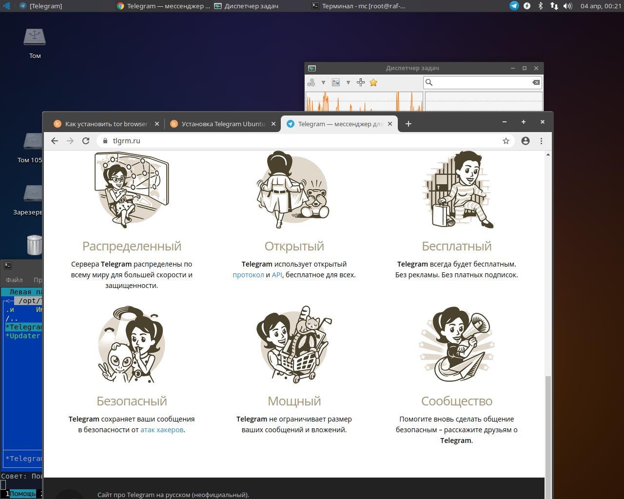Expand the dropdown beside the display-mode icon
Image resolution: width=624 pixels, height=499 pixels.
coord(348,82)
